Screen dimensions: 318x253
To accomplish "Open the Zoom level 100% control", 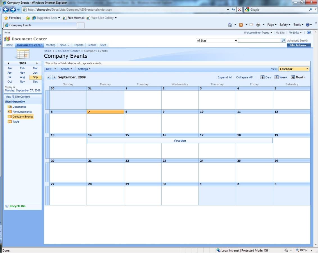I will point(304,250).
